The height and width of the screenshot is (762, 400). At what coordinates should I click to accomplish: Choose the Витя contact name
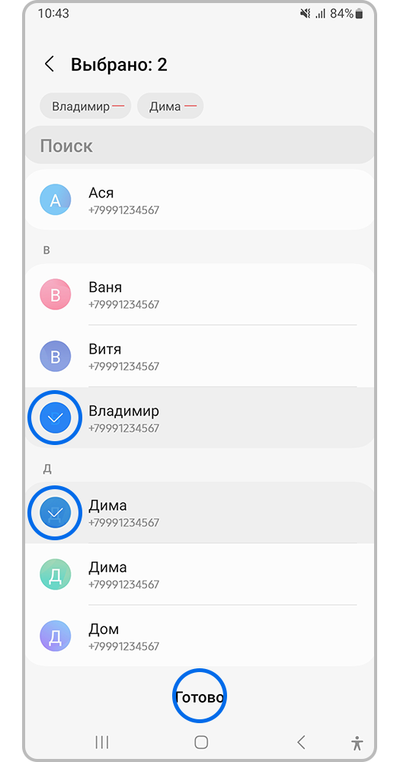[105, 349]
